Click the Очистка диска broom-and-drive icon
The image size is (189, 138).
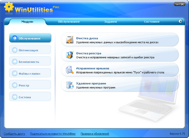70,40
